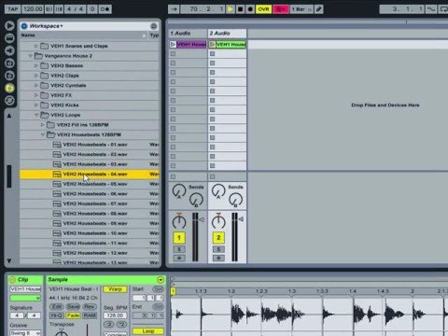Toggle the OVR overdub button
The height and width of the screenshot is (336, 448).
263,9
